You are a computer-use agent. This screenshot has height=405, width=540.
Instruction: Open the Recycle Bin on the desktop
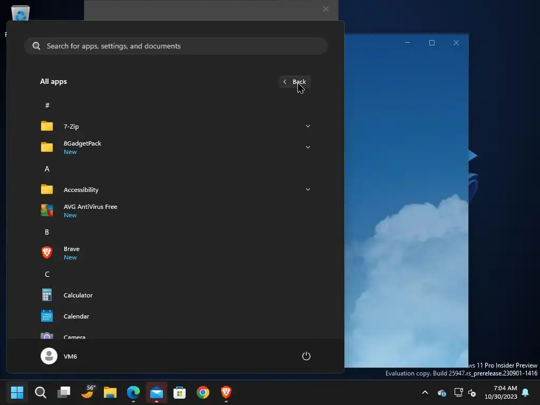[x=21, y=13]
